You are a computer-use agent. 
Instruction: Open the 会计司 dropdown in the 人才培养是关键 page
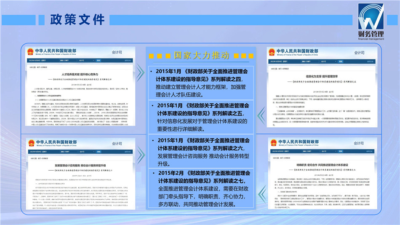click(x=87, y=61)
